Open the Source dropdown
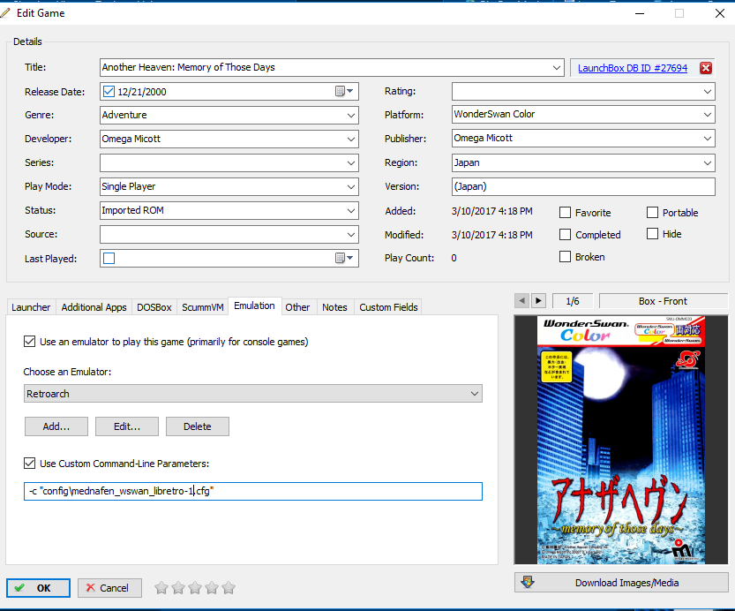The image size is (735, 611). [x=351, y=235]
